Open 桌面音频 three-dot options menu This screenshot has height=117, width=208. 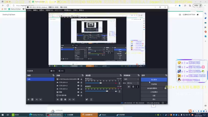click(x=120, y=91)
